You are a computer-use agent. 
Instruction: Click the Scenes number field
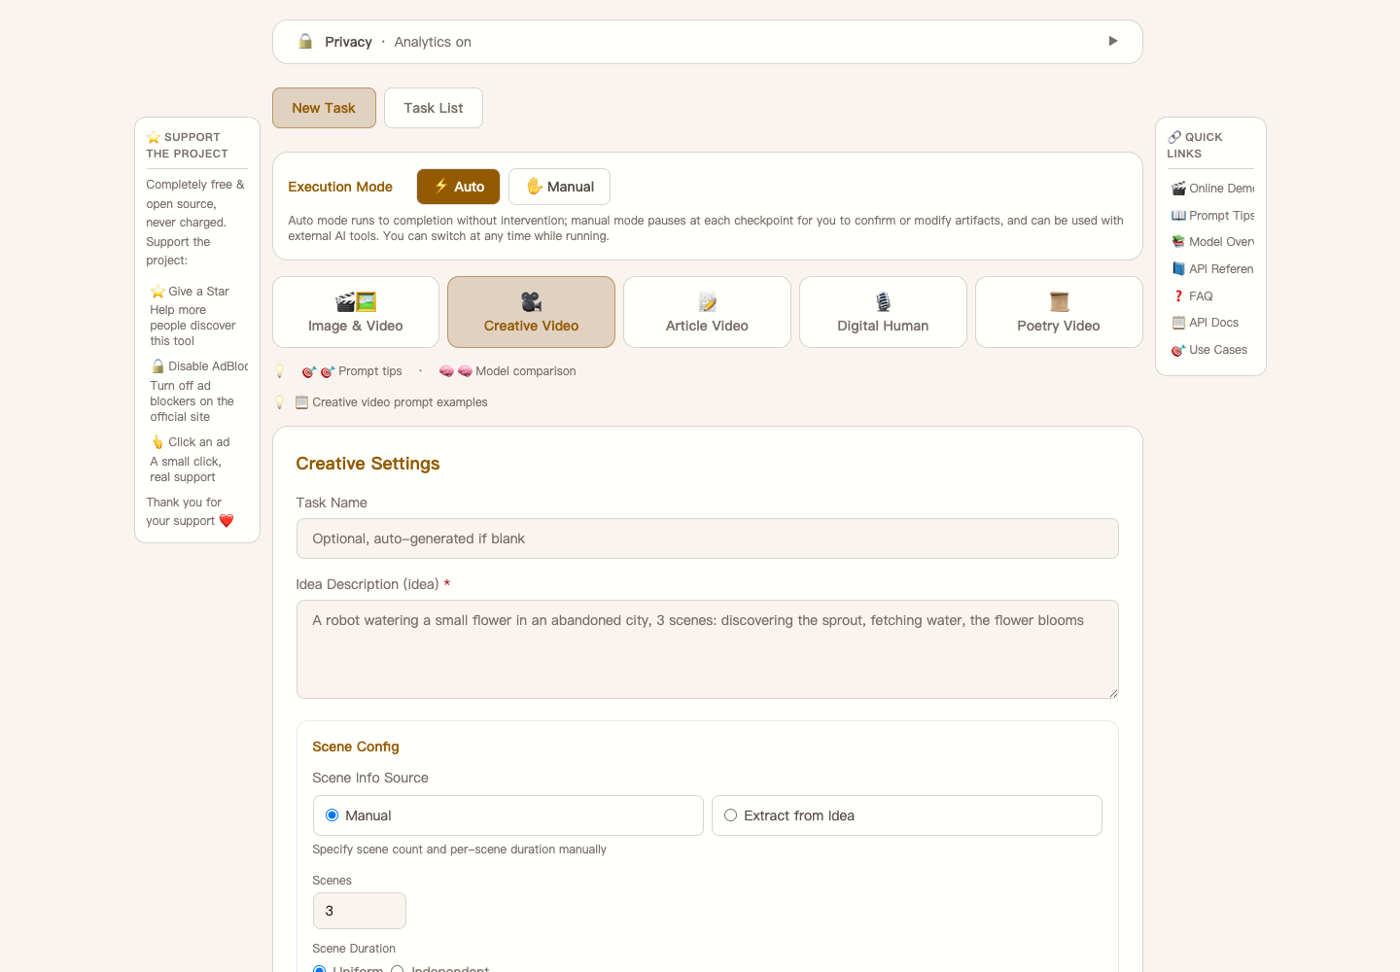tap(360, 911)
